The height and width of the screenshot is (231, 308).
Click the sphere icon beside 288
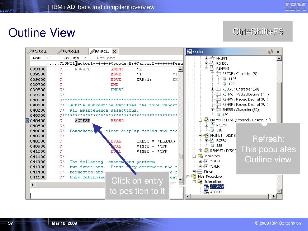212,146
